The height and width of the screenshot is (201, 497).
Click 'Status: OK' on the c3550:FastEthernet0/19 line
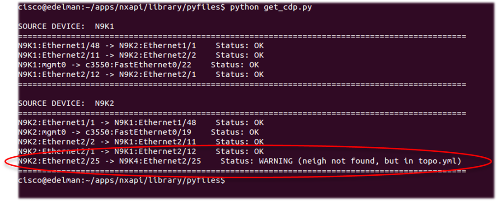tap(235, 132)
